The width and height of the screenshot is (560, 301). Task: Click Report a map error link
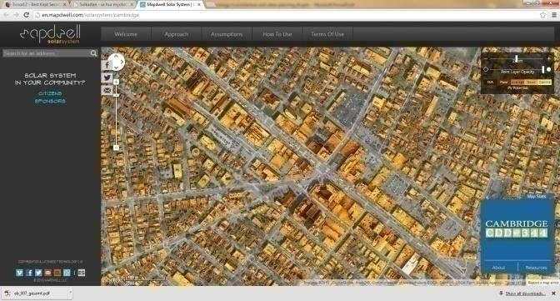pyautogui.click(x=543, y=283)
